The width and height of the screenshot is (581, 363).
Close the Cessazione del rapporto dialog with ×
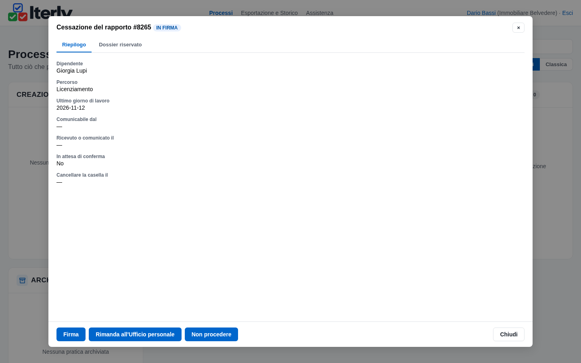[518, 27]
